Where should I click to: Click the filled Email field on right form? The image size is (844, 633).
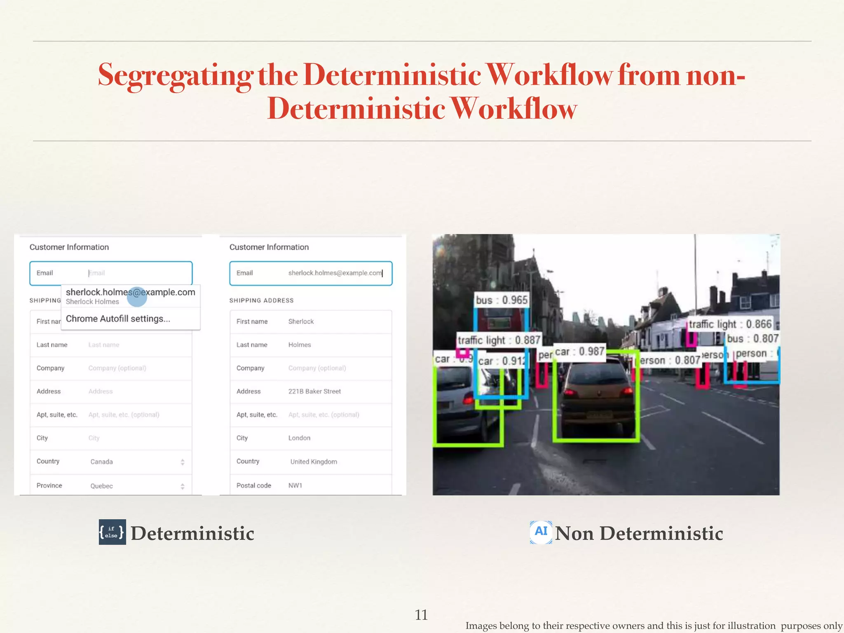click(x=335, y=273)
